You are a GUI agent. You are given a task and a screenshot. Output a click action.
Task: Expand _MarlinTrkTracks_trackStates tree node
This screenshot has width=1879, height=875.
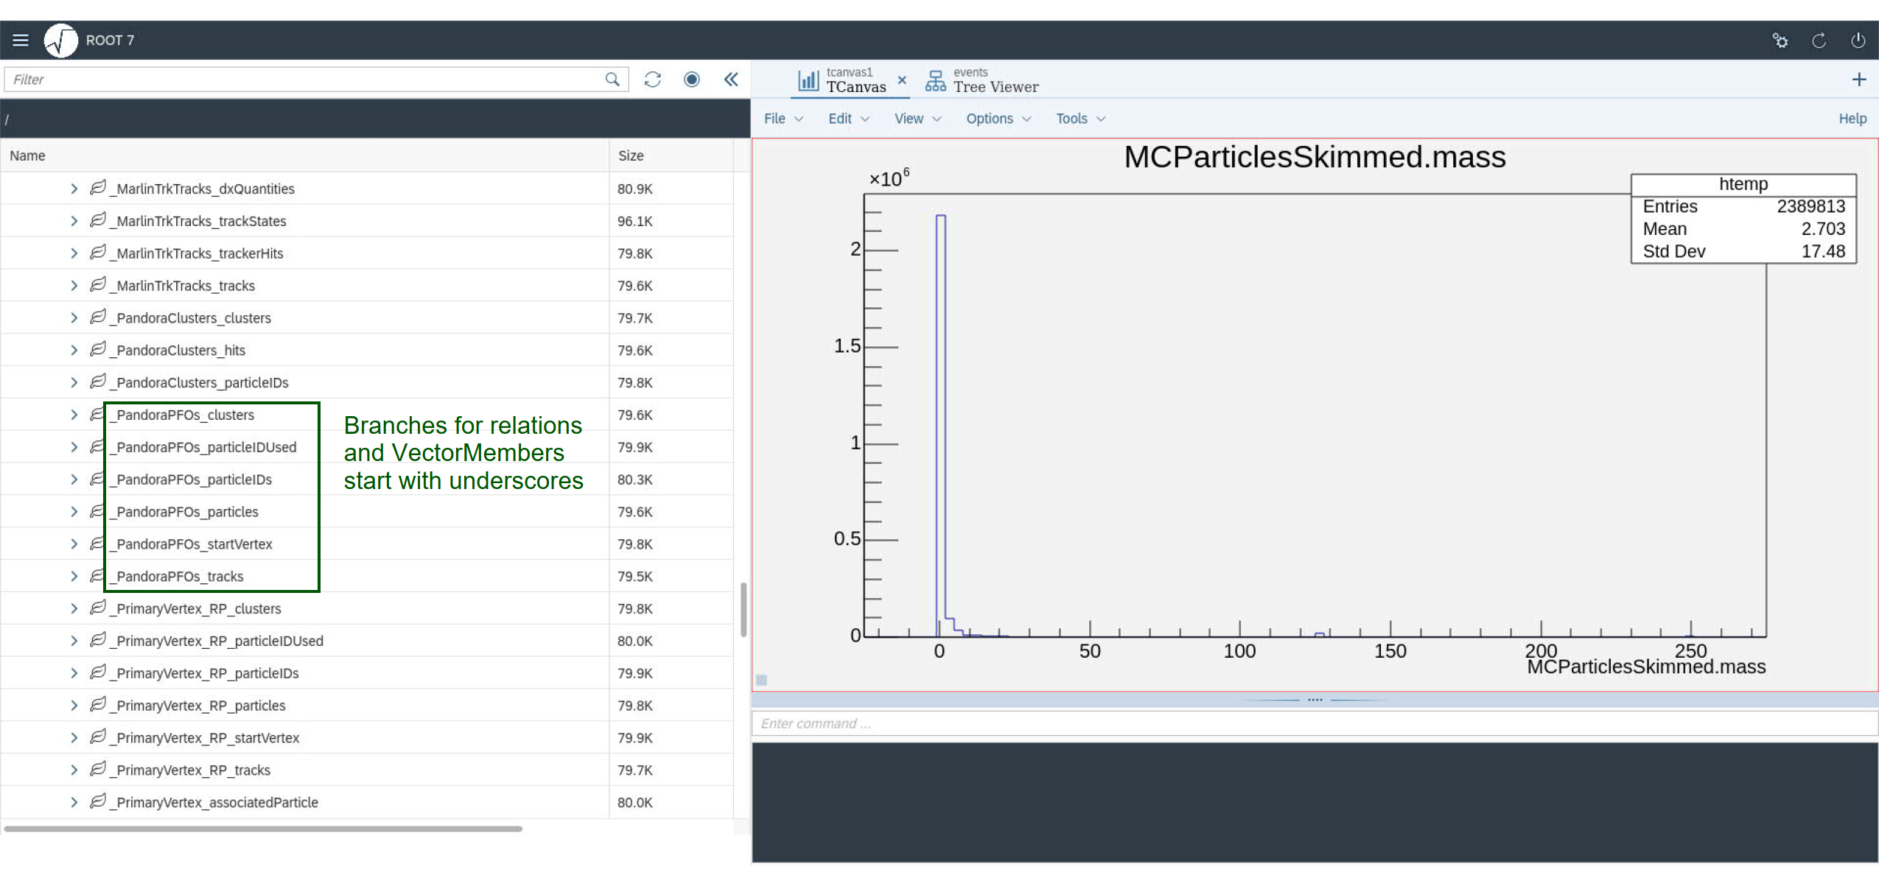(74, 221)
